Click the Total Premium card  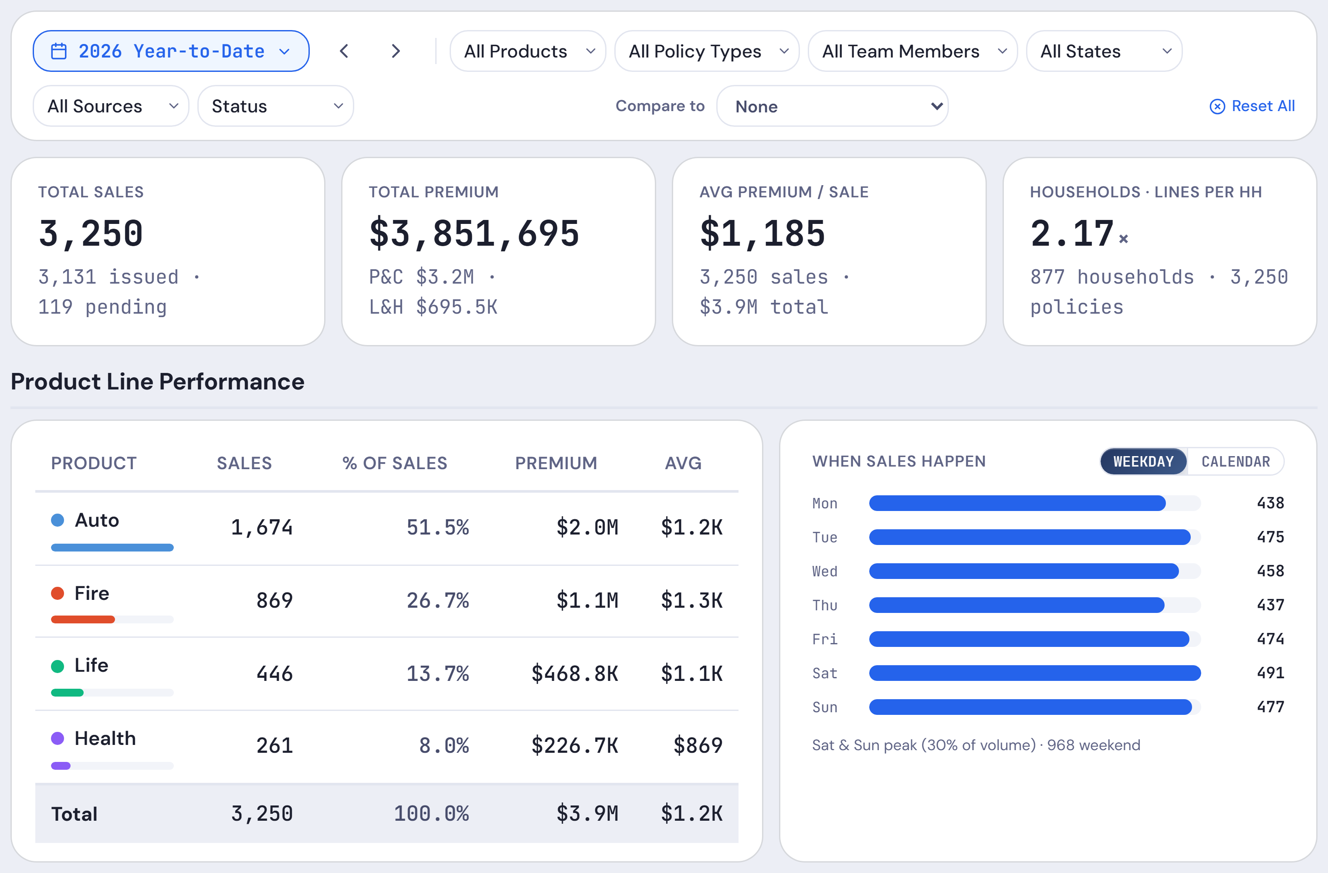point(498,252)
